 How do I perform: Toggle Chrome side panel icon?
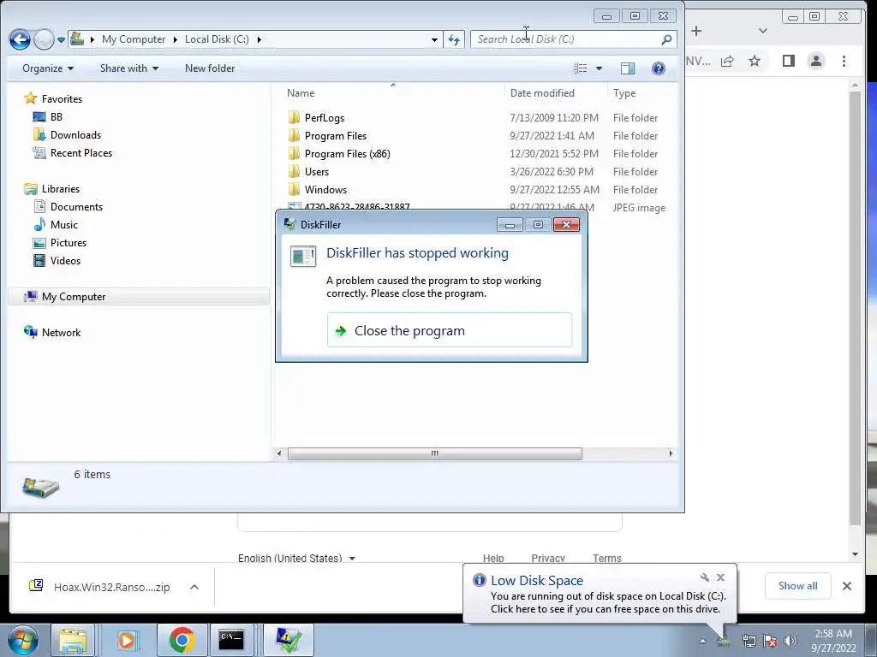tap(789, 61)
